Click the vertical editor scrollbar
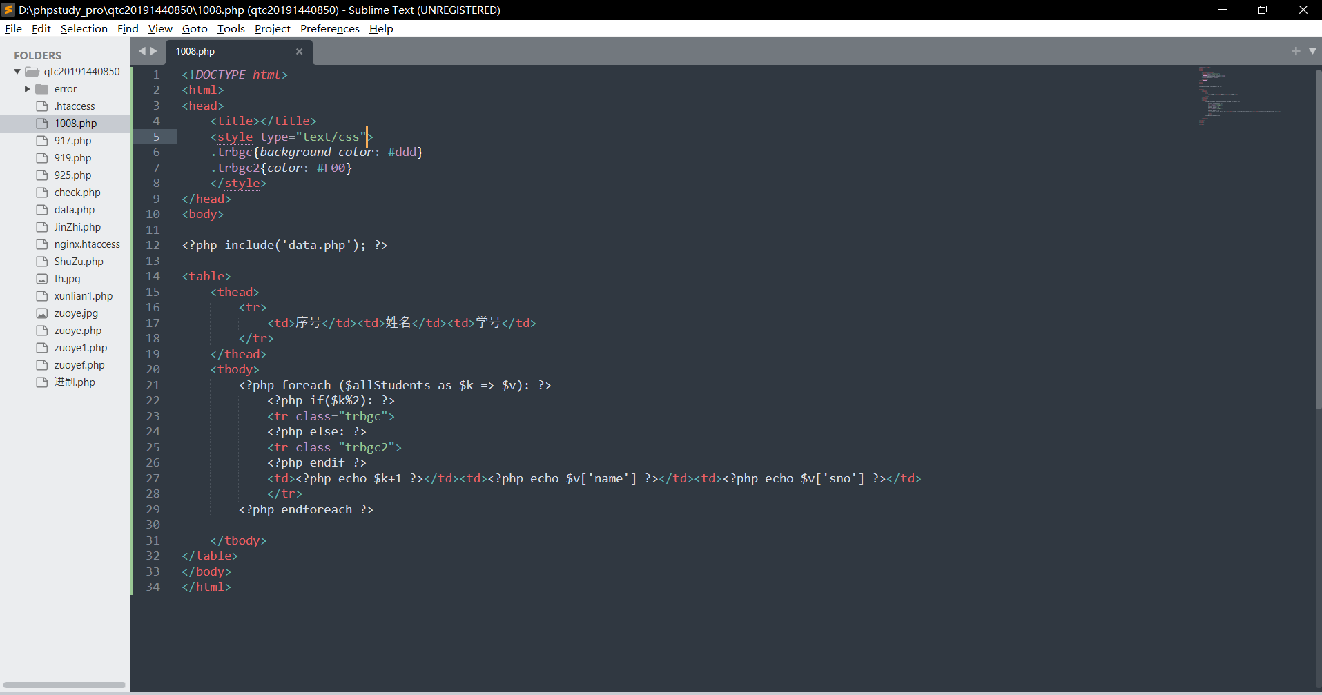The image size is (1322, 695). point(1318,238)
